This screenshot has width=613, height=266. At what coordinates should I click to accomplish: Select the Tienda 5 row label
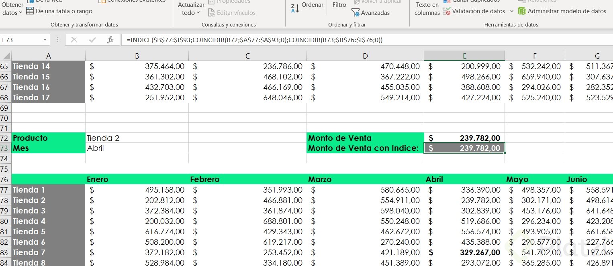(x=48, y=231)
